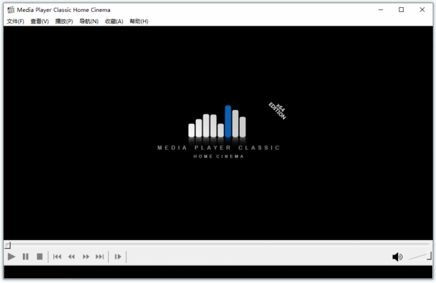Click the MPC-HC title bar app icon
The image size is (436, 283).
(11, 10)
